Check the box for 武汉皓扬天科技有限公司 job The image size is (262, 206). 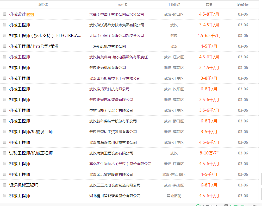pos(5,89)
